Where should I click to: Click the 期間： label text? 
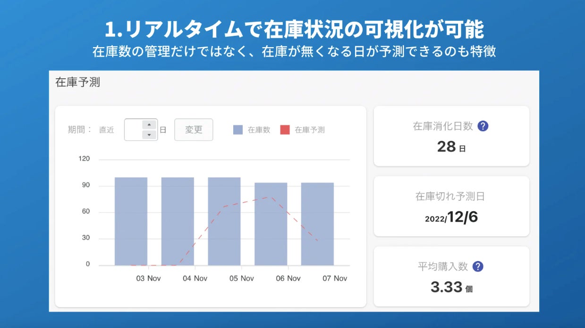80,130
